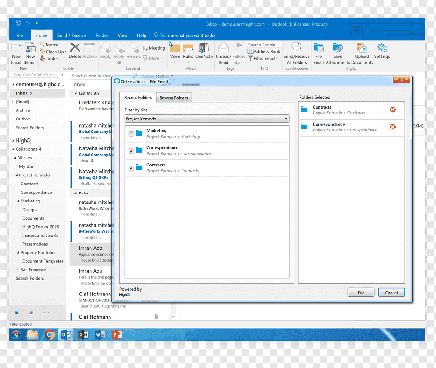The width and height of the screenshot is (436, 368).
Task: Open the Rules icon
Action: pos(188,48)
